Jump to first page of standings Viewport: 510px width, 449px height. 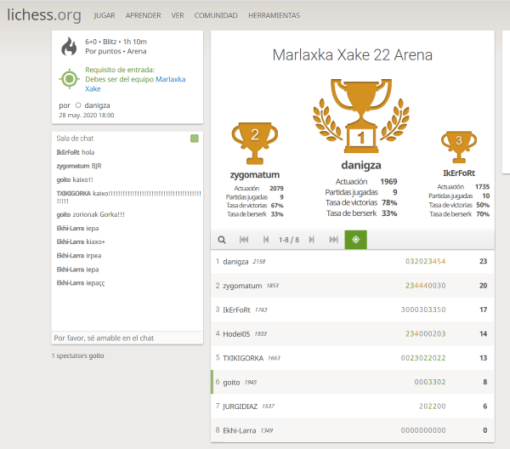click(244, 240)
